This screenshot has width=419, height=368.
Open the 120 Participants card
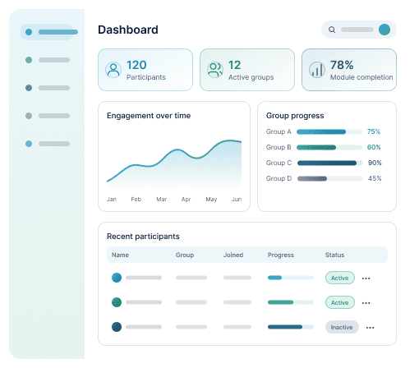pos(145,70)
